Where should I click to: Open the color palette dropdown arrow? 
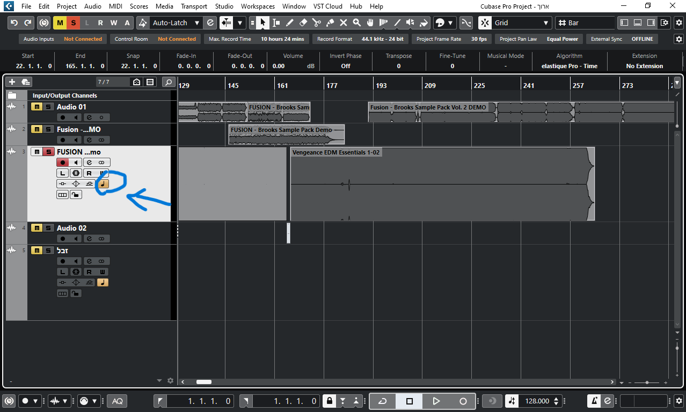click(450, 23)
